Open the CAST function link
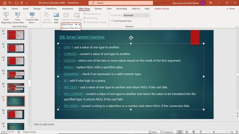This screenshot has width=239, height=134. coord(67,47)
